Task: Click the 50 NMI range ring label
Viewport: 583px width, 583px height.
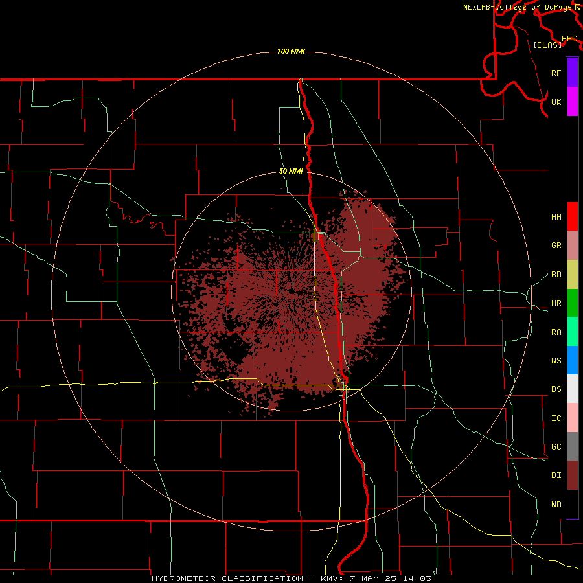Action: pyautogui.click(x=291, y=172)
